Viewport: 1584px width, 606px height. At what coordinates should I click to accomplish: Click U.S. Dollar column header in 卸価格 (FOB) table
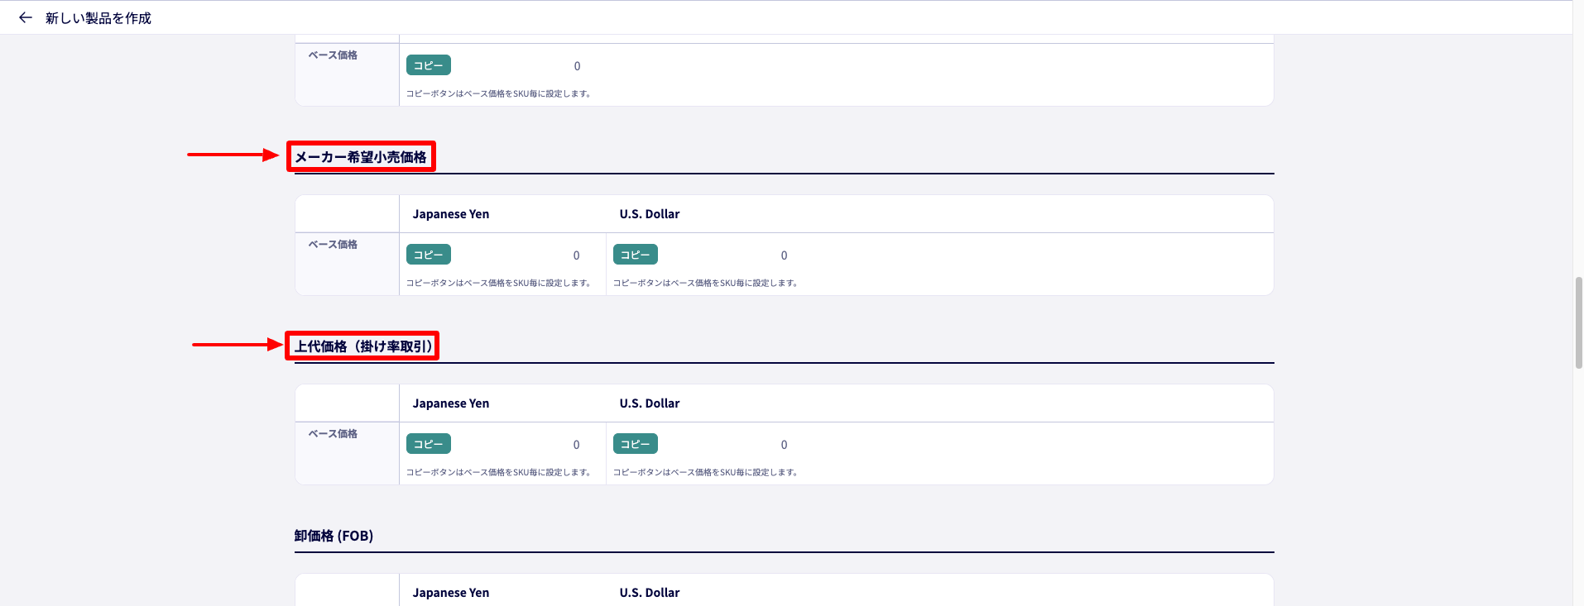(650, 593)
